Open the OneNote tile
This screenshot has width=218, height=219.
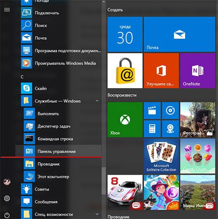tap(198, 71)
